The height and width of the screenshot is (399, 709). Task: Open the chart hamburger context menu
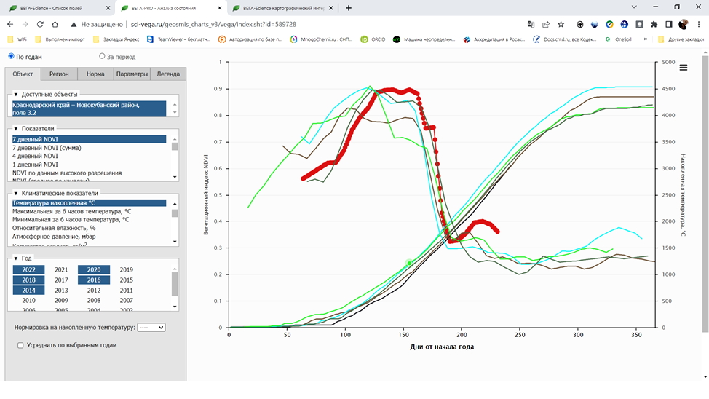pos(684,68)
